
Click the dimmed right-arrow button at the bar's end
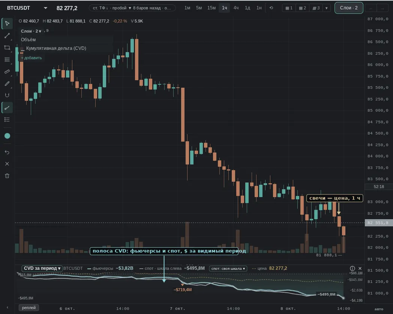coord(382,9)
